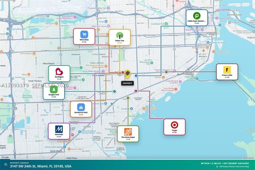Click the Grapeland Water Park pin
This screenshot has height=170, width=255.
(x=108, y=8)
